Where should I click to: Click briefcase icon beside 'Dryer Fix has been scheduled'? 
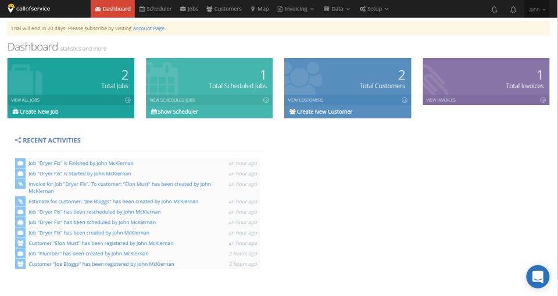coord(20,222)
